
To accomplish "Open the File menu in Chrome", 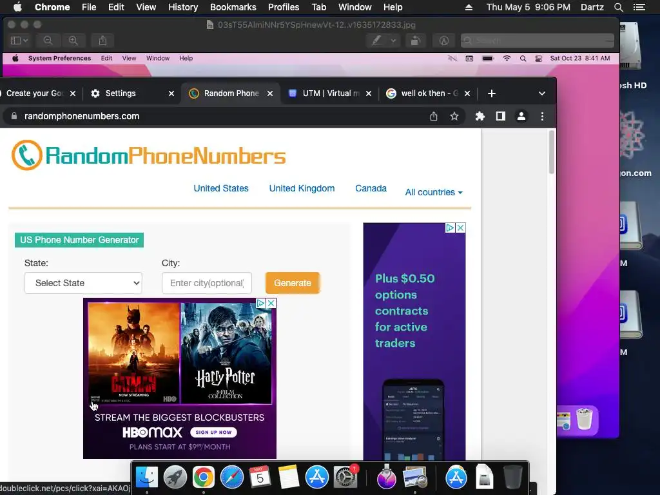I will click(x=89, y=7).
